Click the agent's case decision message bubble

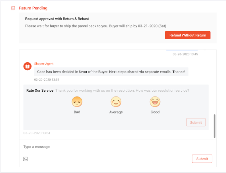tap(111, 72)
